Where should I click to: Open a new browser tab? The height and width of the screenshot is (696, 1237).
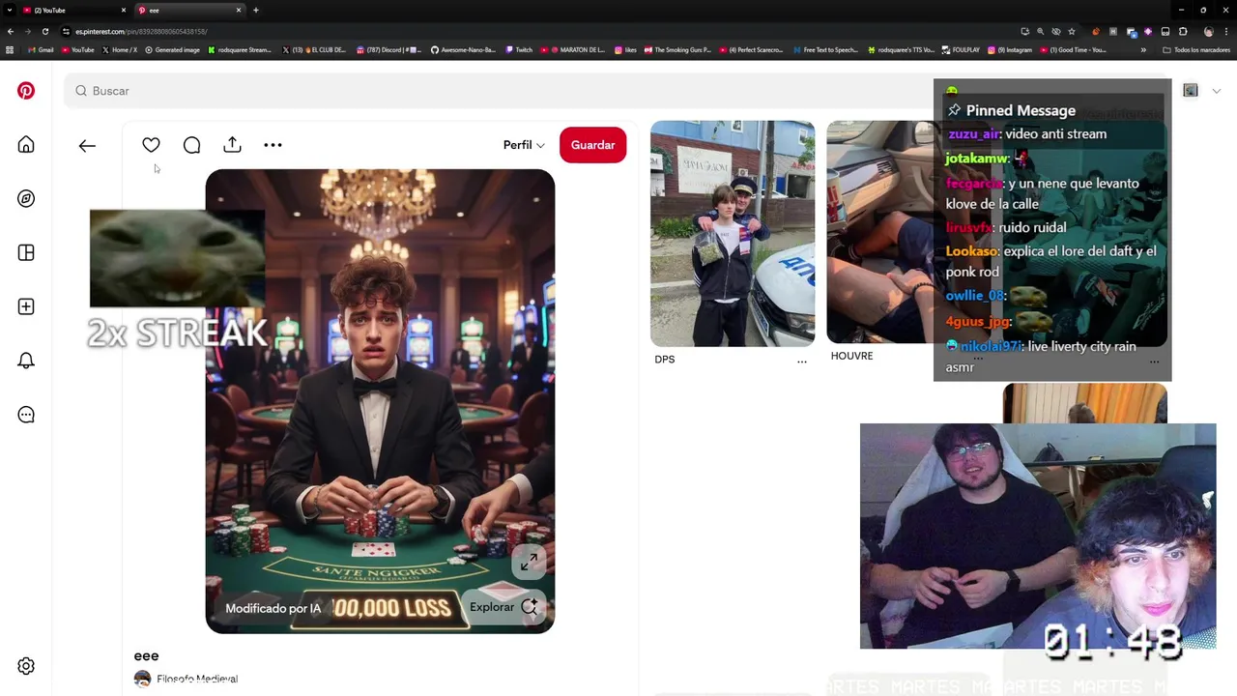coord(255,10)
